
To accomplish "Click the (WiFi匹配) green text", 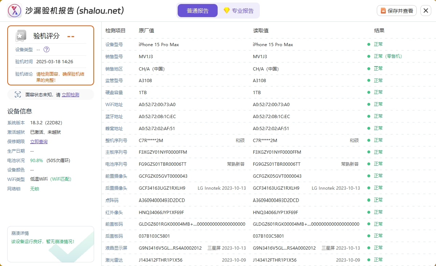I will point(61,179).
